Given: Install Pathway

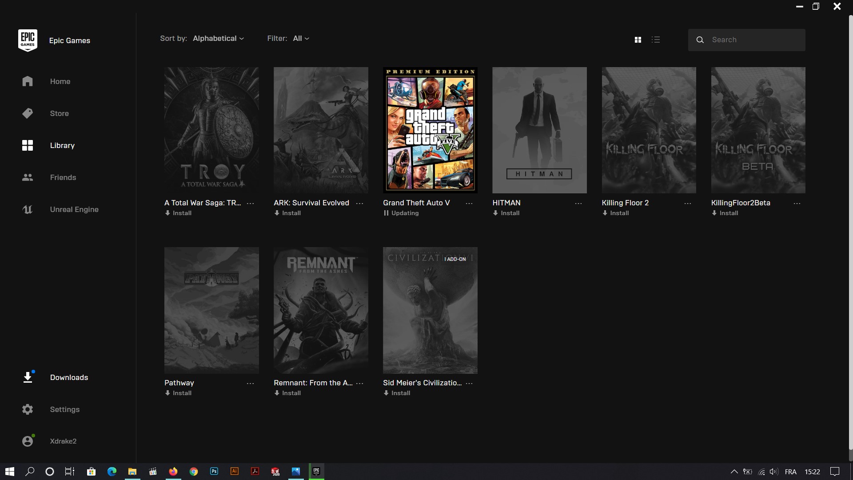Looking at the screenshot, I should [x=178, y=393].
